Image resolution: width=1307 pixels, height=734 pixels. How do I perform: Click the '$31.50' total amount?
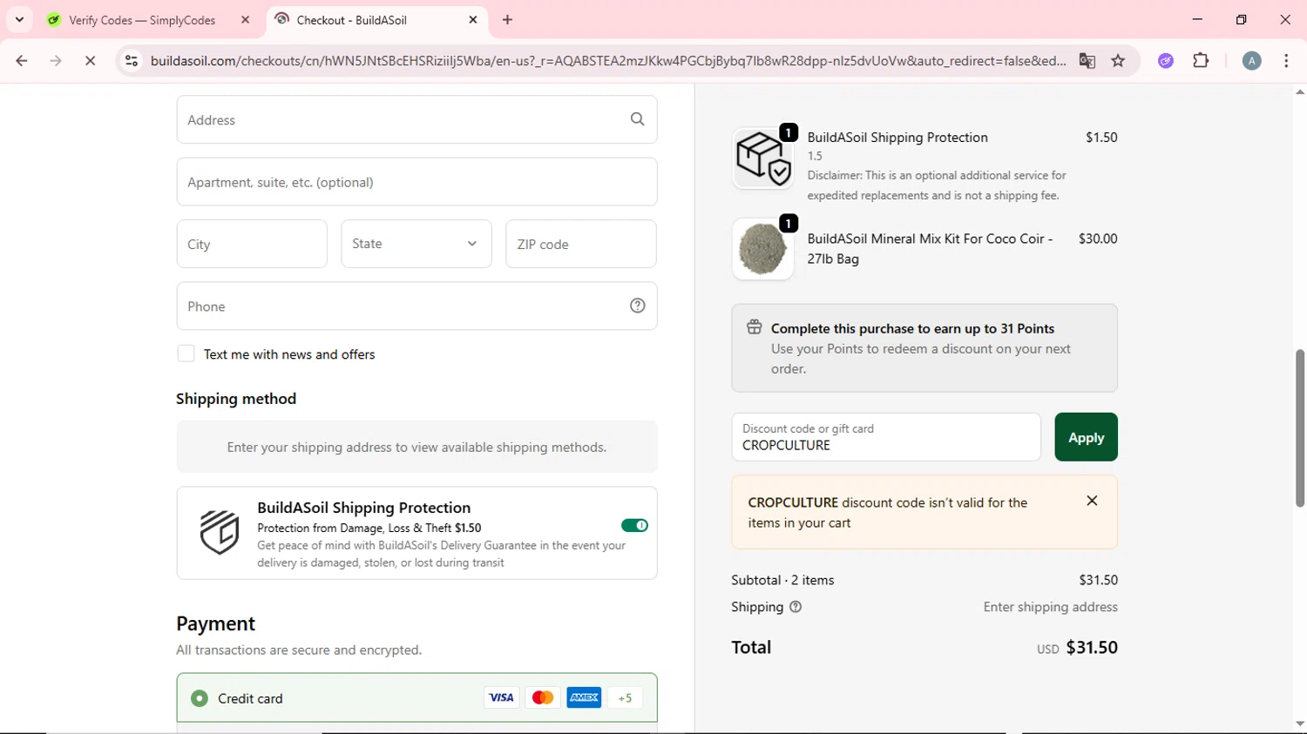point(1092,647)
